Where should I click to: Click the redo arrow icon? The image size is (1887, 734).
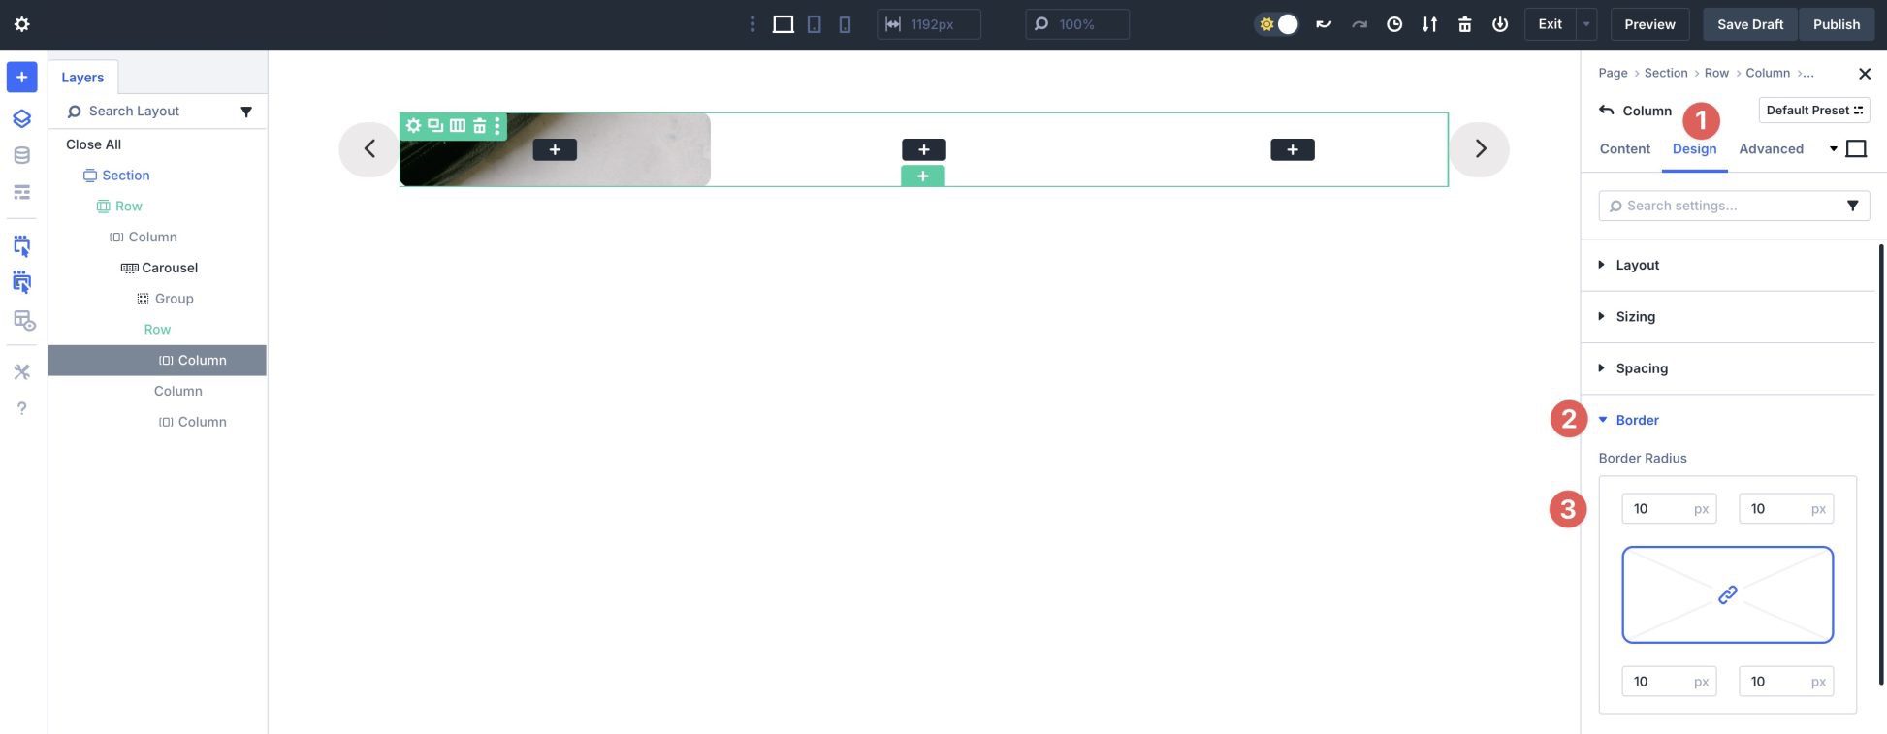1359,24
